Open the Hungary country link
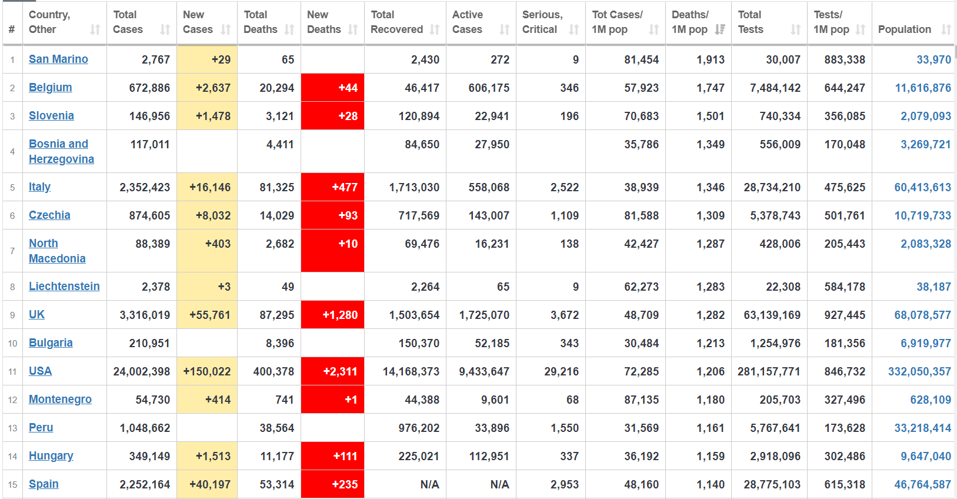Image resolution: width=957 pixels, height=499 pixels. point(51,455)
